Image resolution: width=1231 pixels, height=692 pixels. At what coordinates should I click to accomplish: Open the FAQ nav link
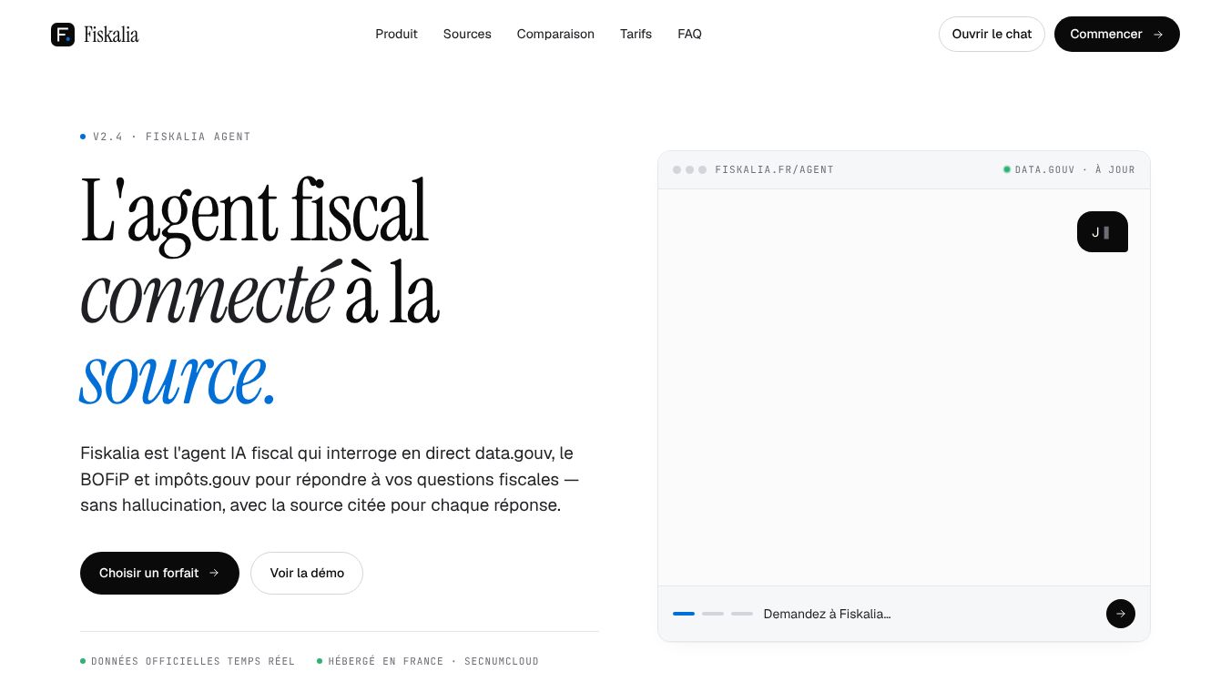[689, 34]
